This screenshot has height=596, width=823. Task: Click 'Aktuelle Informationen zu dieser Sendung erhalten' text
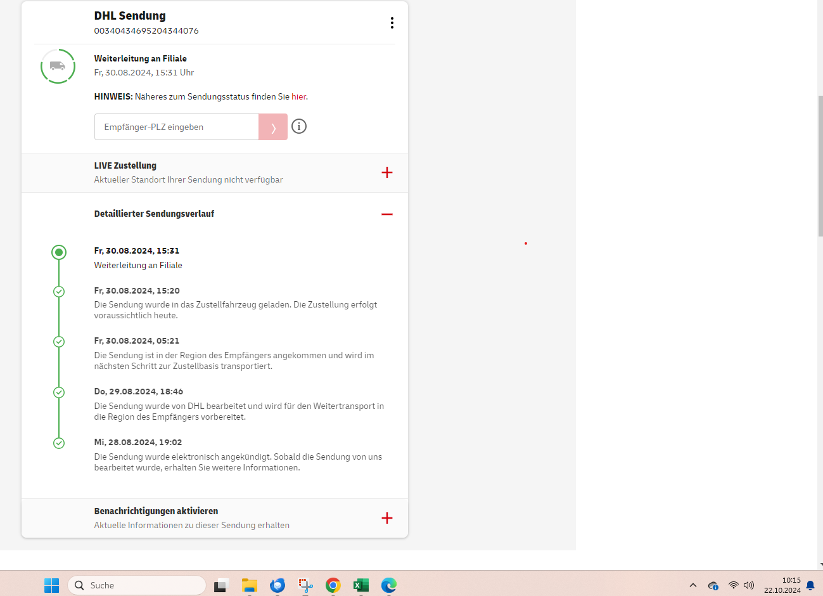[192, 526]
